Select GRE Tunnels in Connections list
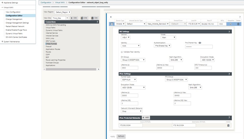The image size is (244, 139). coord(51,41)
